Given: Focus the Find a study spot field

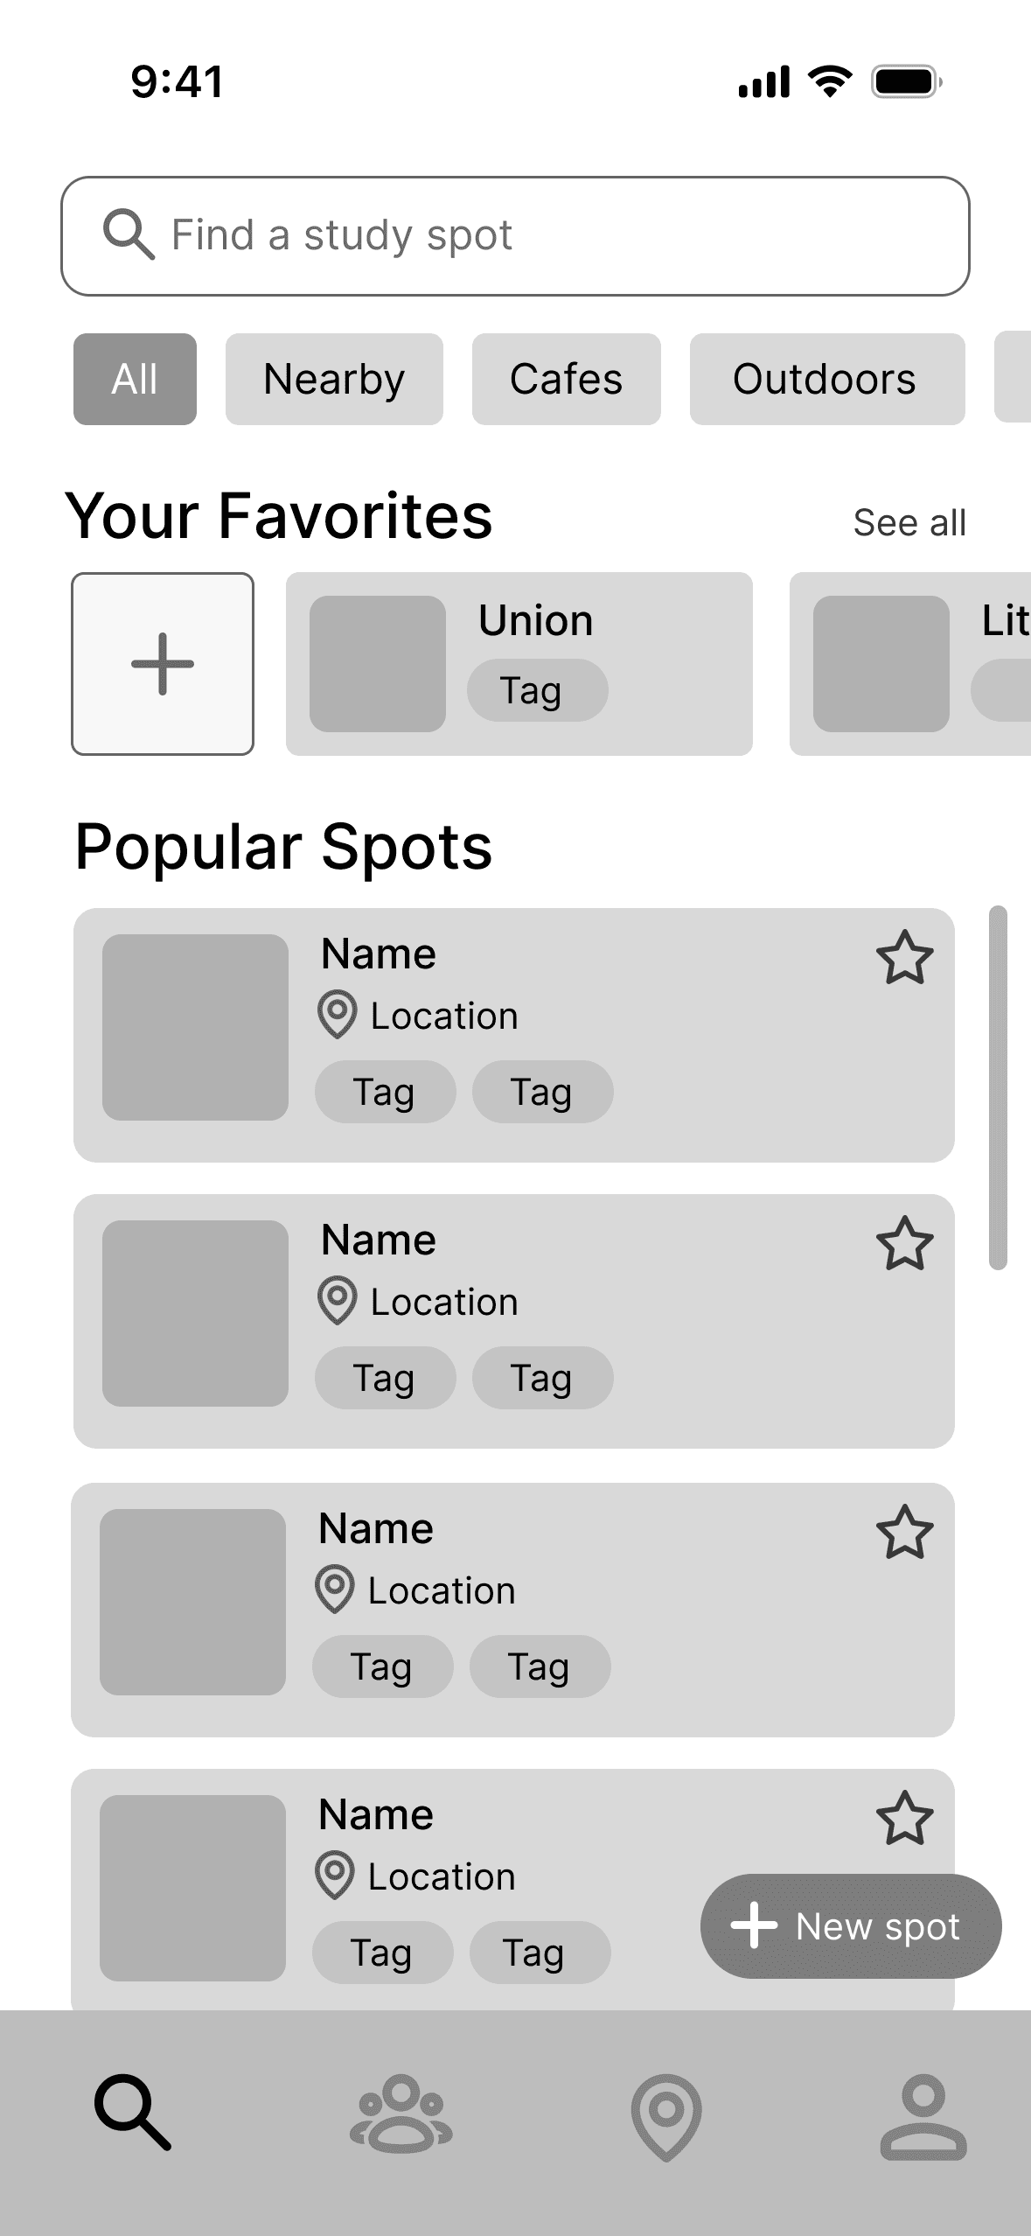Looking at the screenshot, I should [515, 236].
